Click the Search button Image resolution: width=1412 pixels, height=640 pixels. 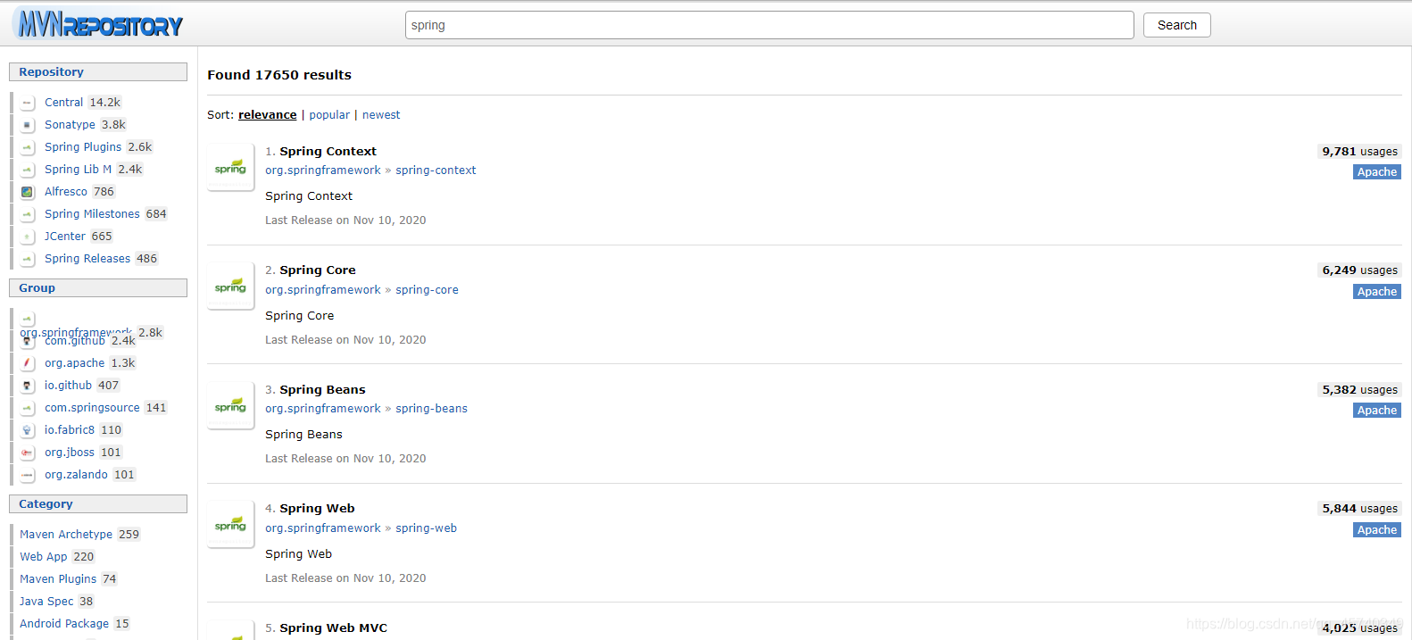click(x=1176, y=25)
